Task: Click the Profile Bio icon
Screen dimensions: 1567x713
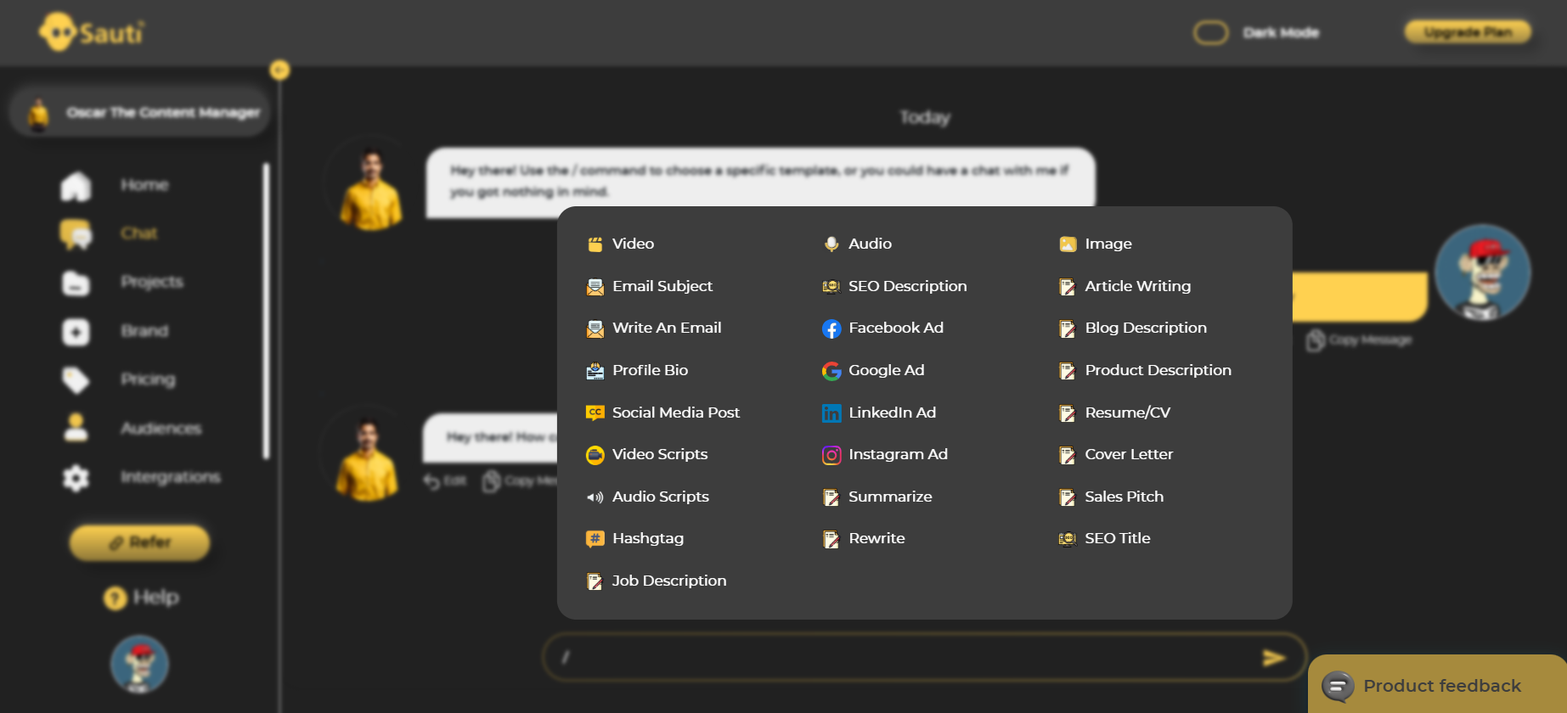Action: 595,371
